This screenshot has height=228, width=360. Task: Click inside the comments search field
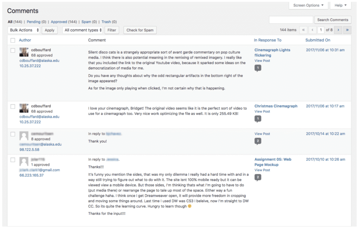click(291, 20)
